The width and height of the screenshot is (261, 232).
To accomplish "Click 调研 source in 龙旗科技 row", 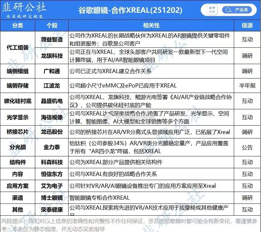I will [x=247, y=56].
